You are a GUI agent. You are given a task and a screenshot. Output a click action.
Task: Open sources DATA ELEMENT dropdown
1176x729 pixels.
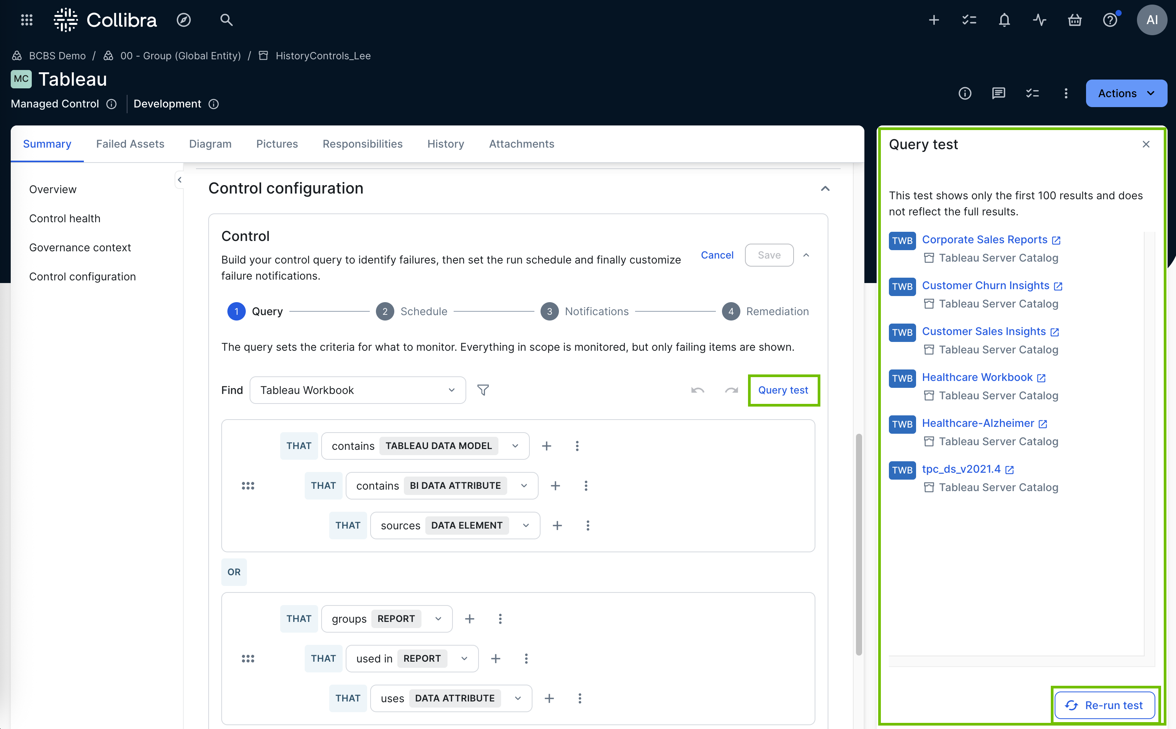(455, 526)
